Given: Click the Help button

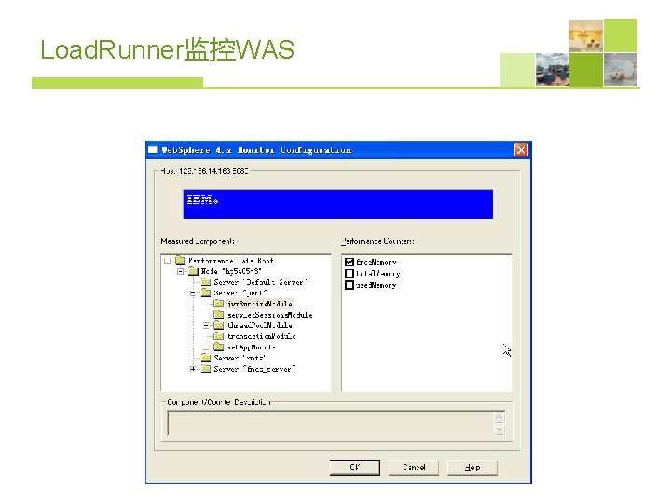Looking at the screenshot, I should 472,468.
